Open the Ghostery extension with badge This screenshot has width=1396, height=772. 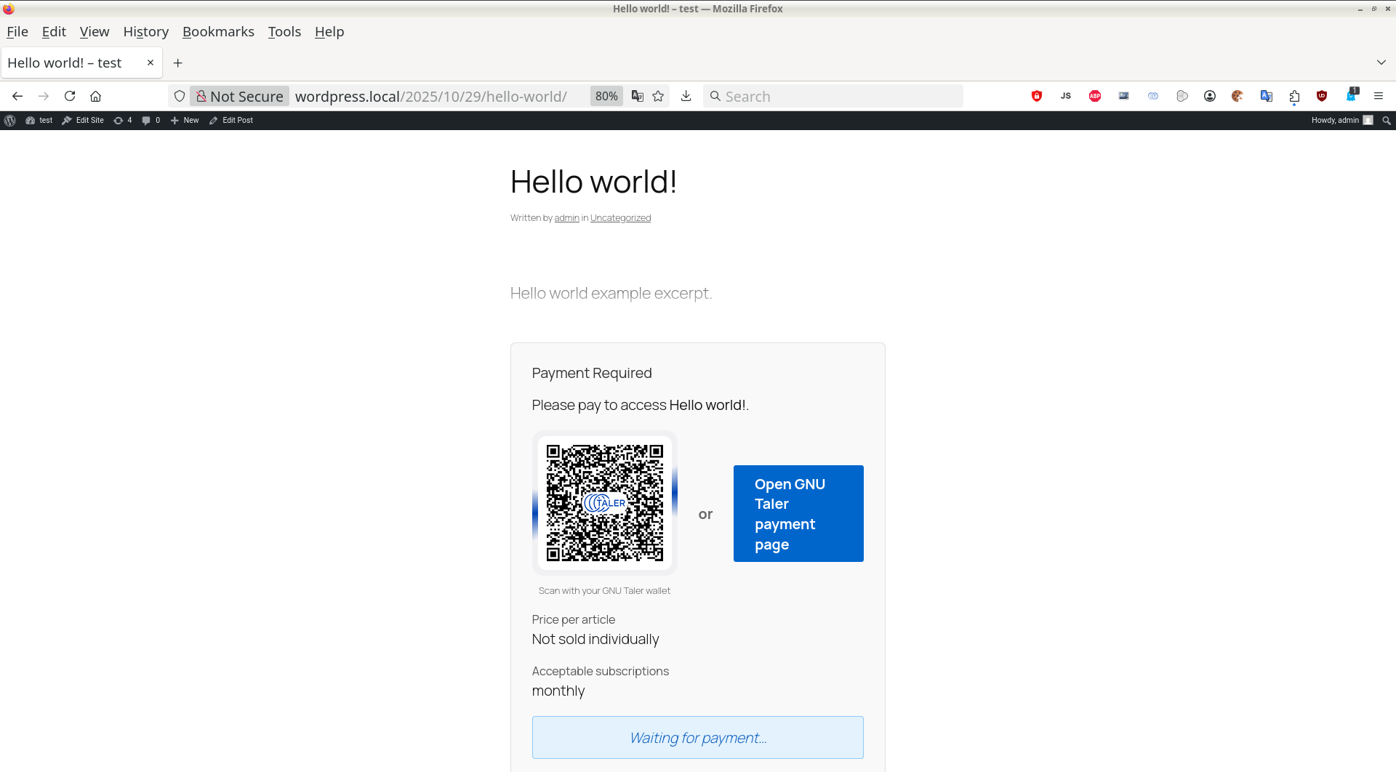tap(1352, 95)
